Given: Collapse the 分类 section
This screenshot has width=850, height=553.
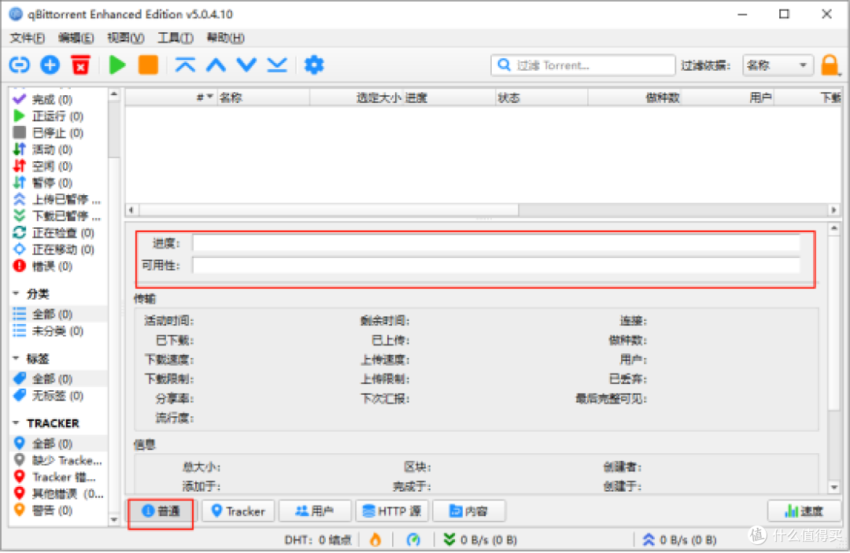Looking at the screenshot, I should pos(17,294).
